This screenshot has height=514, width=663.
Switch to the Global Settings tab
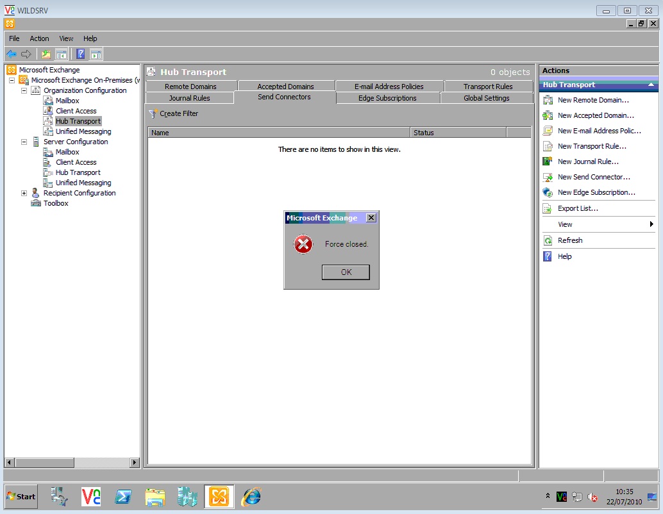click(487, 98)
